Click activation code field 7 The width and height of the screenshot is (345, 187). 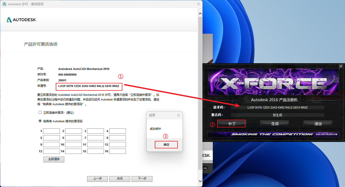tap(95, 138)
